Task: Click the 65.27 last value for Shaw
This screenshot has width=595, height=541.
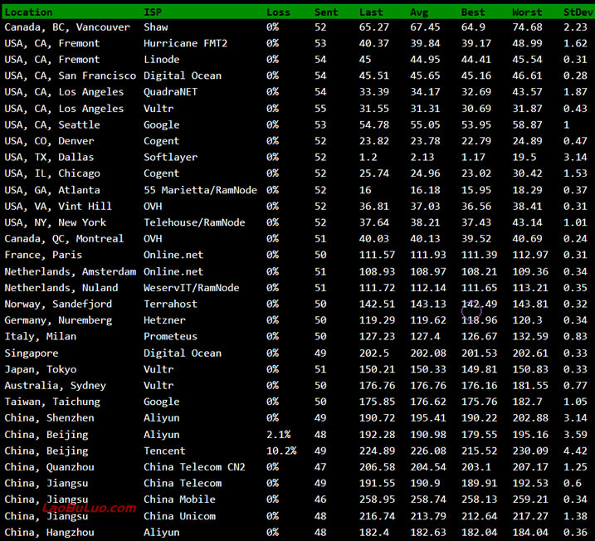Action: 374,27
